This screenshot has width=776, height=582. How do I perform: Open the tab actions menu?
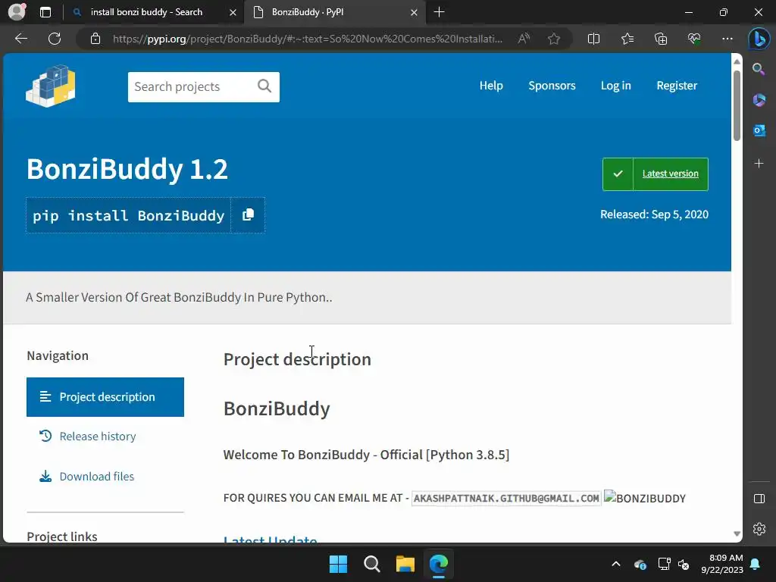pyautogui.click(x=45, y=12)
